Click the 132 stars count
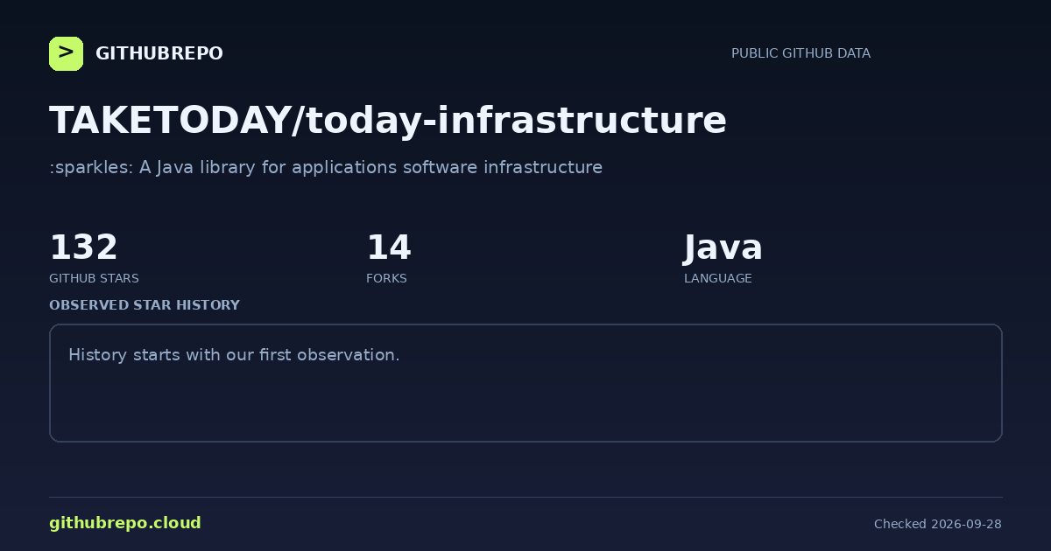The image size is (1051, 551). click(83, 248)
